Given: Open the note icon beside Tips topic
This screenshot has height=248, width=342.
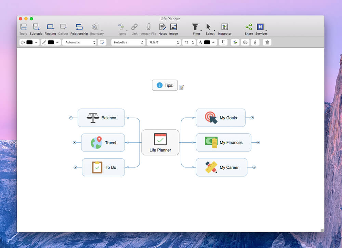Looking at the screenshot, I should click(182, 88).
